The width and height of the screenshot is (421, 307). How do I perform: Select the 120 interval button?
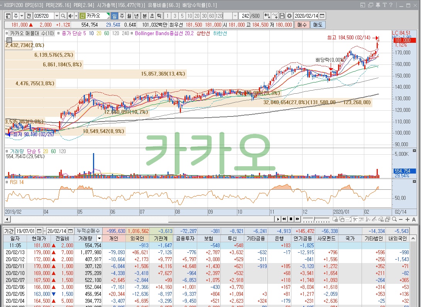coord(219,16)
